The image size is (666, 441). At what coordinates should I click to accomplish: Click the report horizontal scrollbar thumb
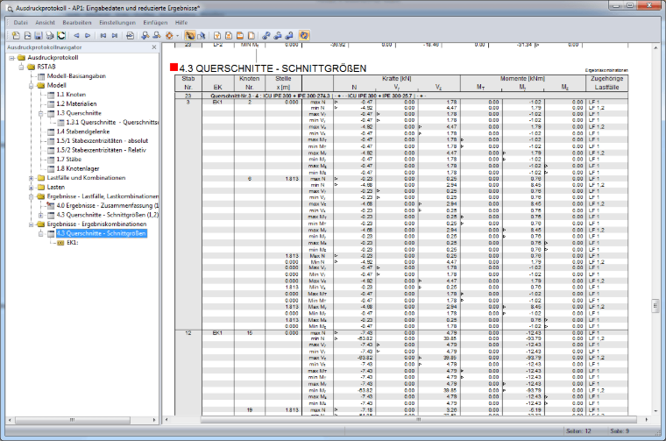(x=418, y=420)
